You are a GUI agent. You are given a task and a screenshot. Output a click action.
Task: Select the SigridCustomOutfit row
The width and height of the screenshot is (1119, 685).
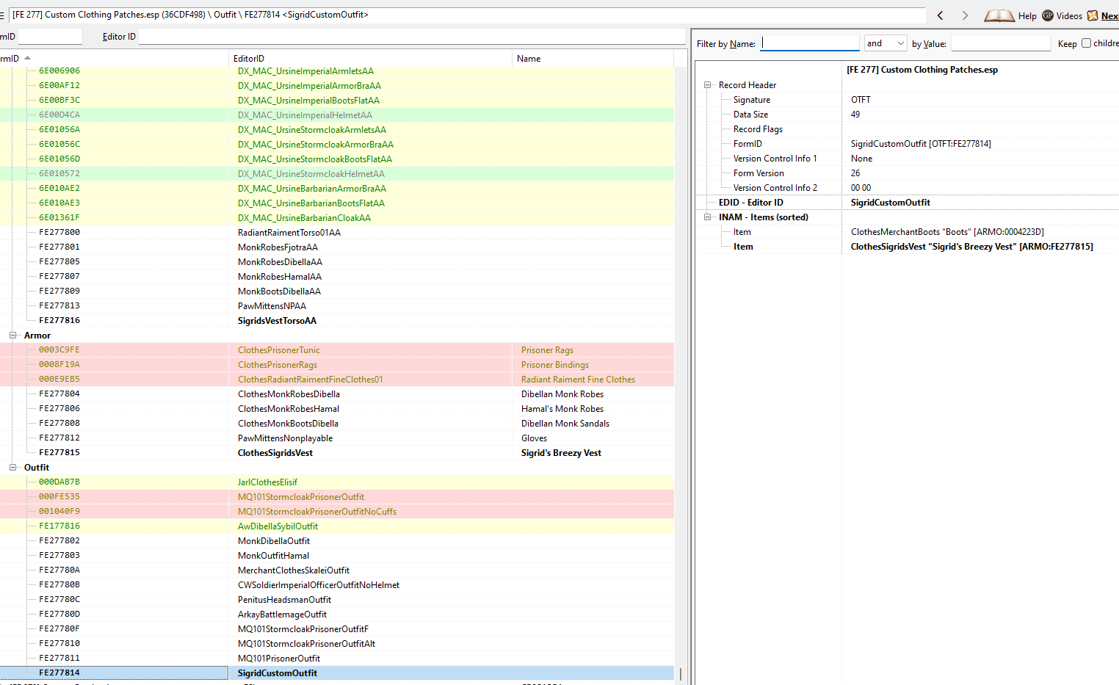[337, 673]
